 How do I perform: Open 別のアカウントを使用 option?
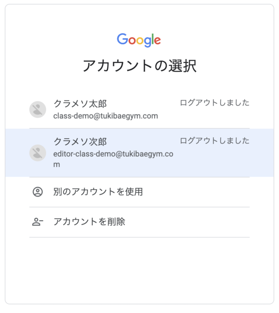click(x=139, y=192)
